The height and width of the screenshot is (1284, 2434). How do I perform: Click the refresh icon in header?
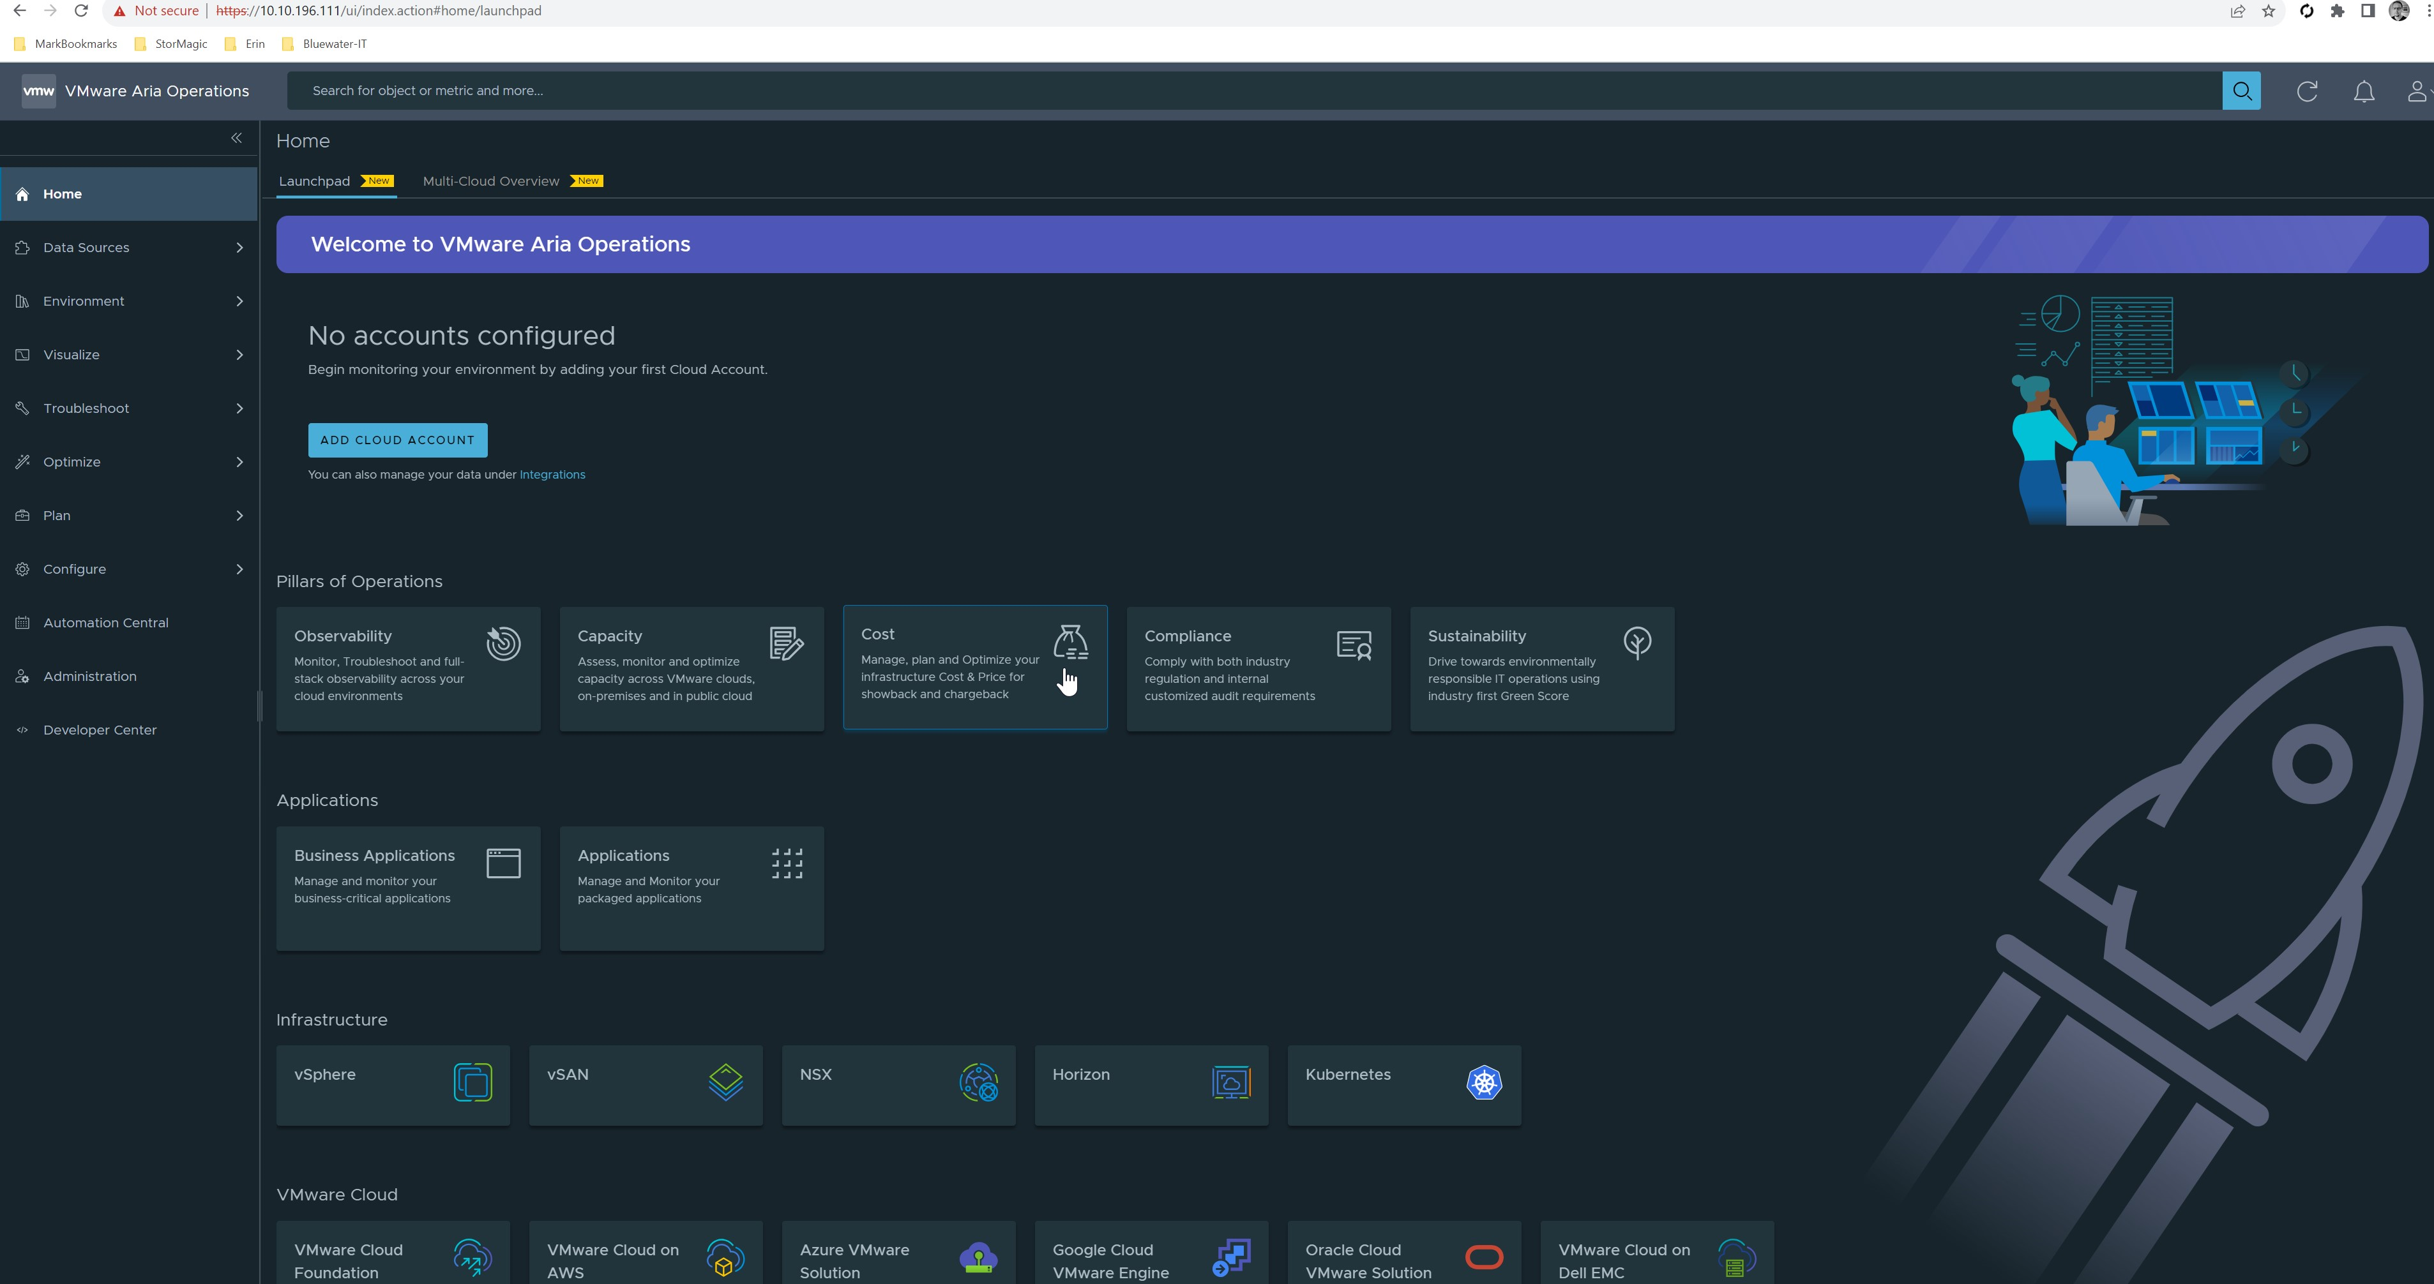coord(2308,91)
